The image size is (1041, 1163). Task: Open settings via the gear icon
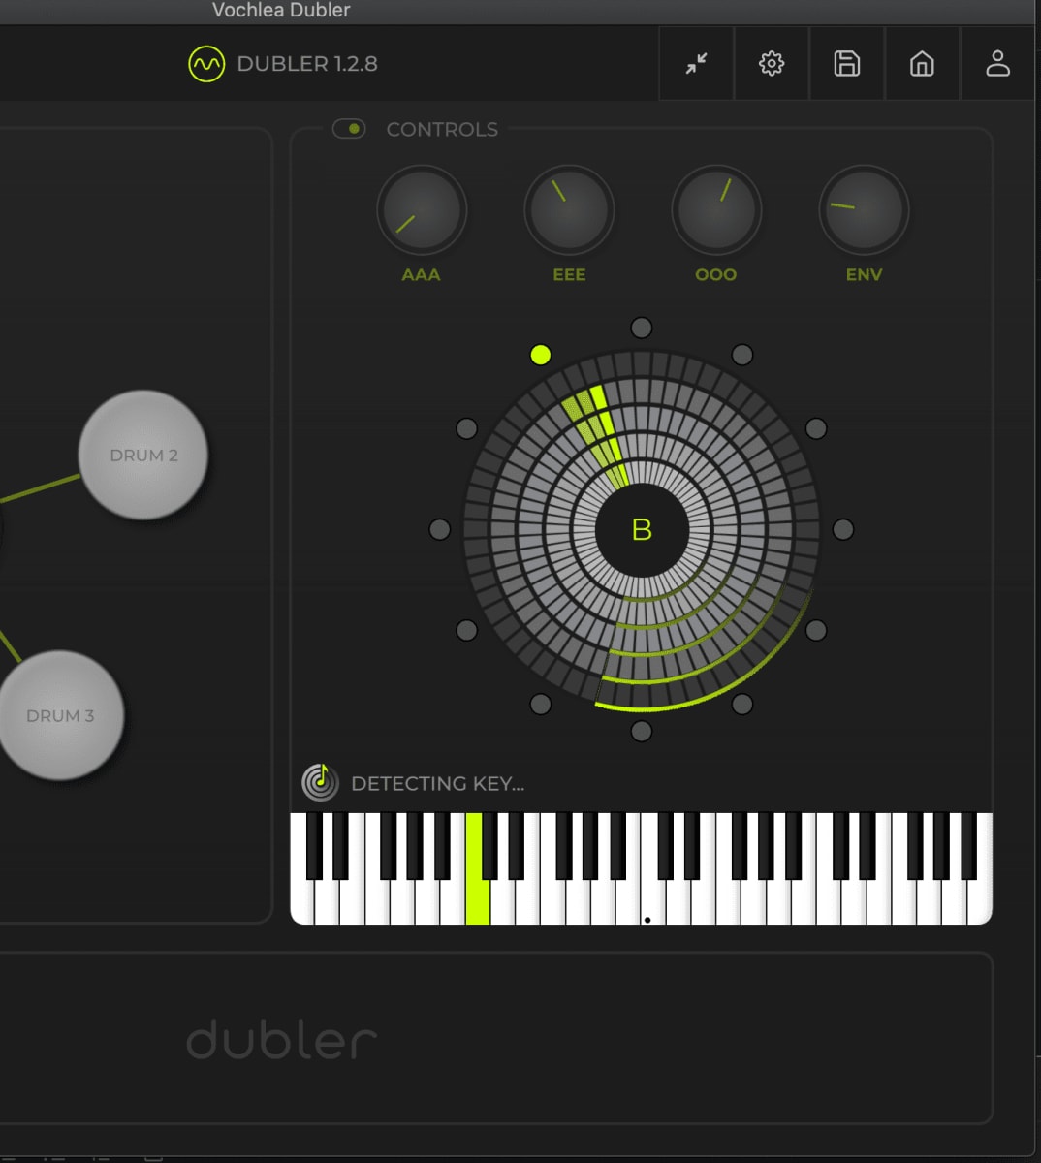(772, 64)
